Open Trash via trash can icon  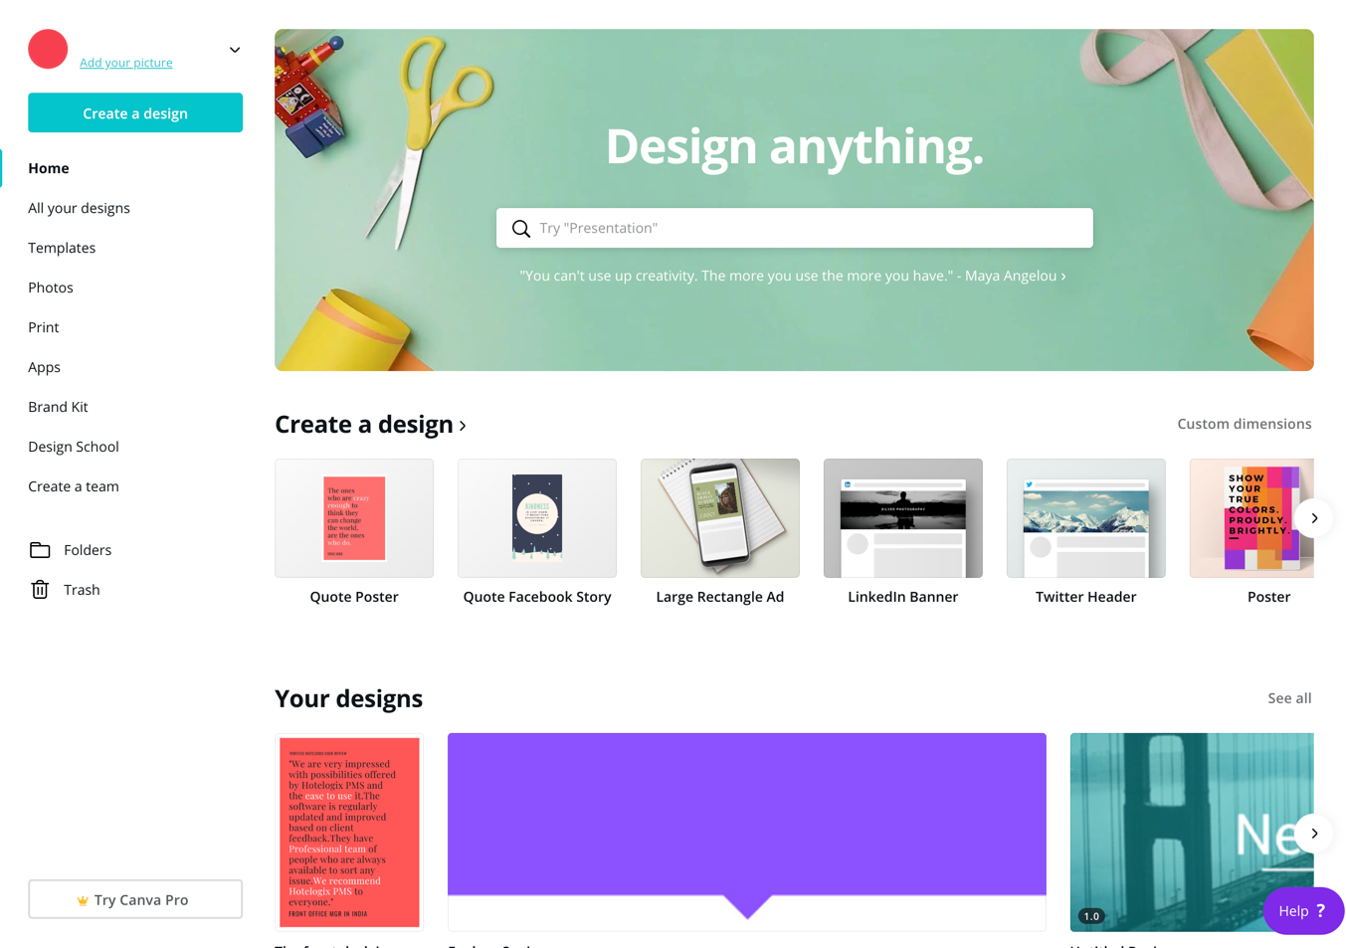point(40,590)
